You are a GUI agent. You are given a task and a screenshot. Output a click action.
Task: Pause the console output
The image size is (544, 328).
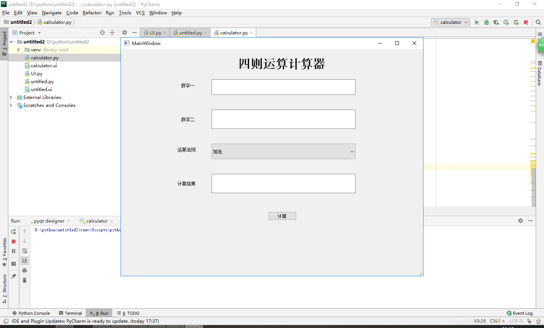click(x=13, y=251)
